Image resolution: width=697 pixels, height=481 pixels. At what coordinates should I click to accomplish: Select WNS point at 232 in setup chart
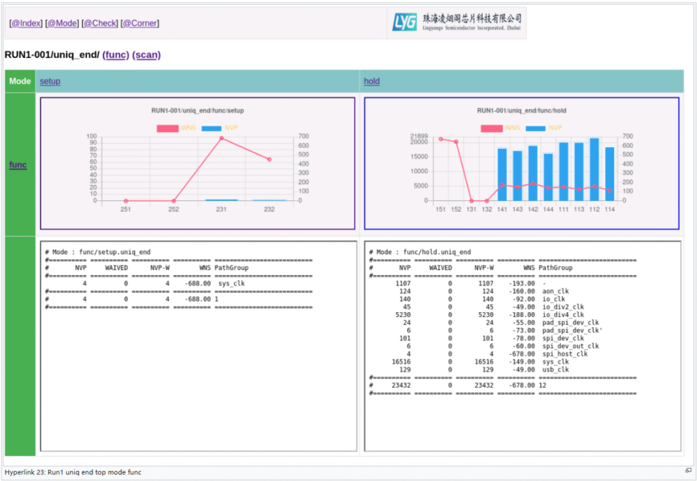pos(270,159)
